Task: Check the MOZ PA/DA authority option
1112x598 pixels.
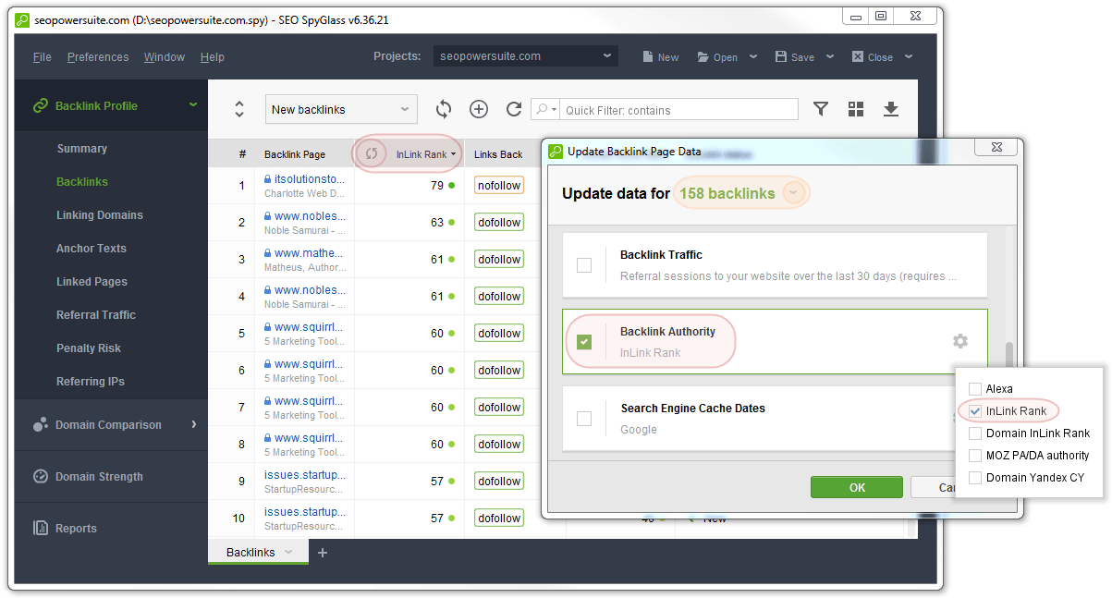Action: [975, 456]
